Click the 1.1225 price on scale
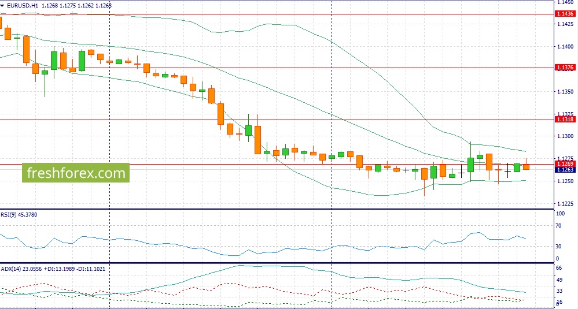 click(x=564, y=203)
